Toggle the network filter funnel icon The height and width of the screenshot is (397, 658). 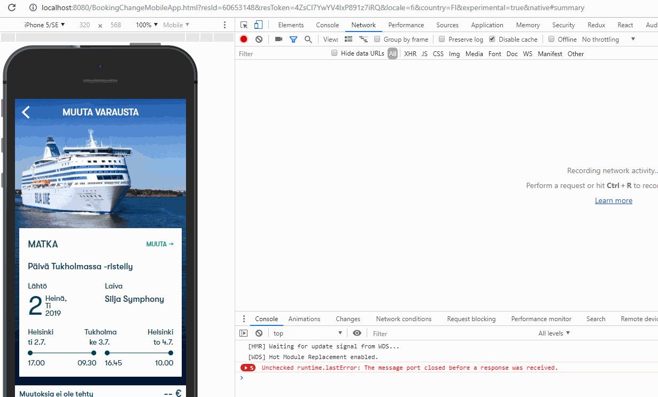[293, 39]
